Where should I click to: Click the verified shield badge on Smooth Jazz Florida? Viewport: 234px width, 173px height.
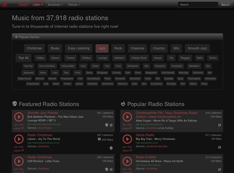[x=106, y=124]
